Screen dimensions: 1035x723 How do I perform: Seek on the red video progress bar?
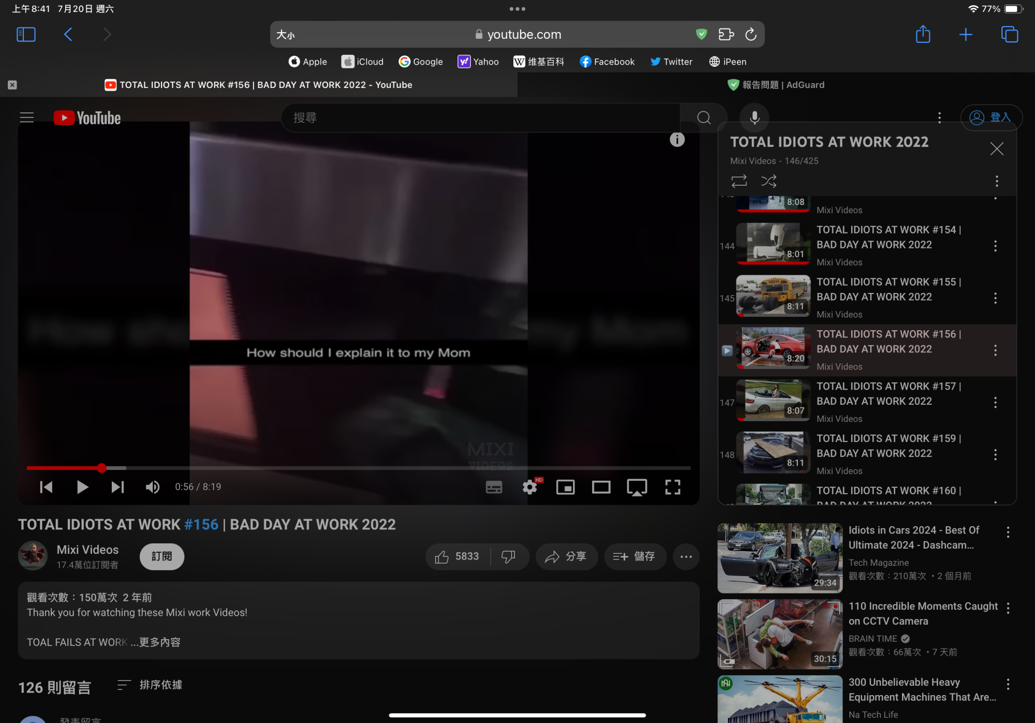click(359, 468)
